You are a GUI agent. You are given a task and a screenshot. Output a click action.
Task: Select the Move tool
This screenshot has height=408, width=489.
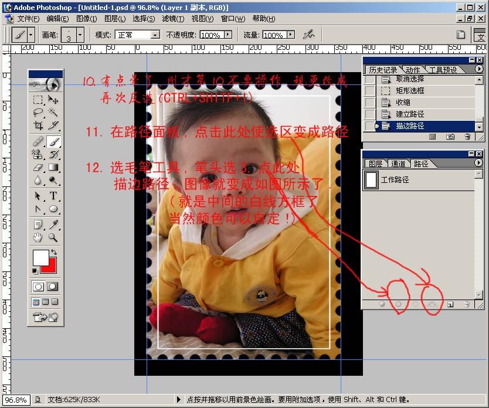tap(53, 100)
